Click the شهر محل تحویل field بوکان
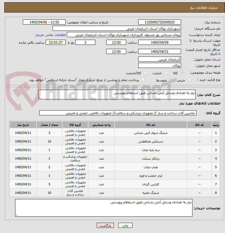 (159, 66)
